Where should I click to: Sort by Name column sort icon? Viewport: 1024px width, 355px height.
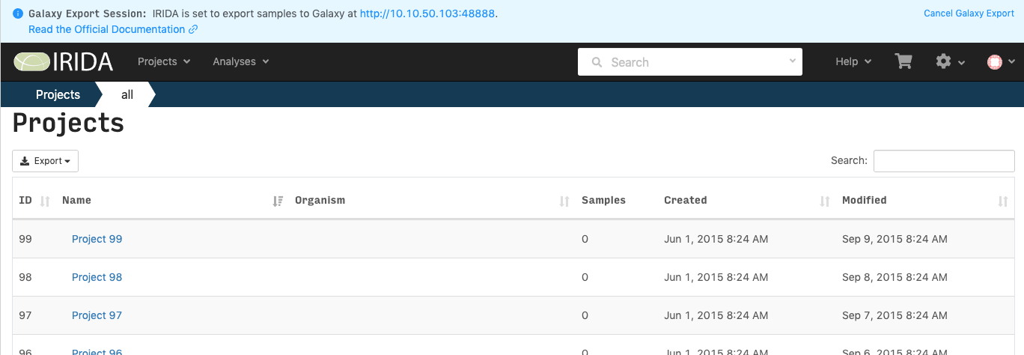tap(278, 201)
